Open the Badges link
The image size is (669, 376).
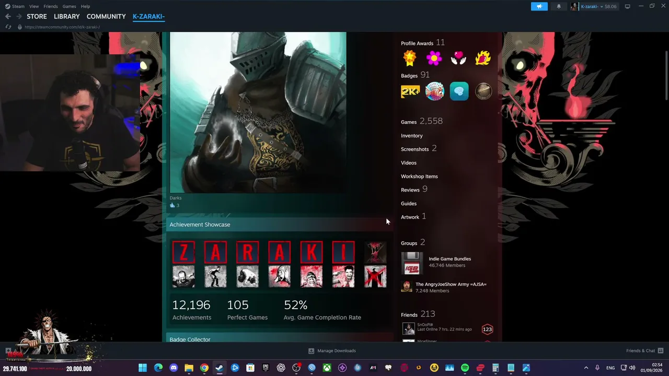[x=415, y=75]
